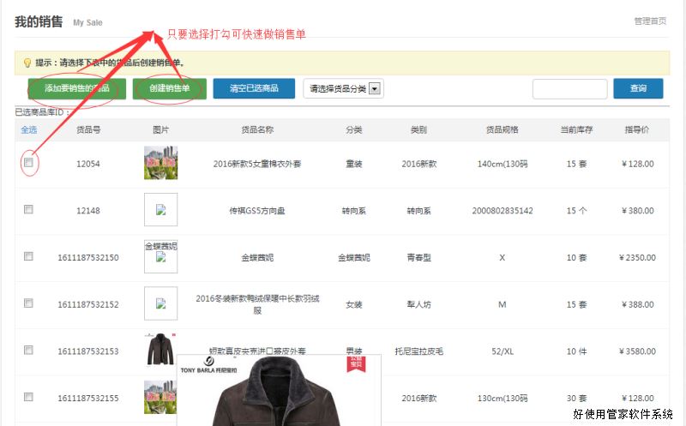Image resolution: width=686 pixels, height=426 pixels.
Task: Select checkbox for product 12148
Action: pos(28,209)
